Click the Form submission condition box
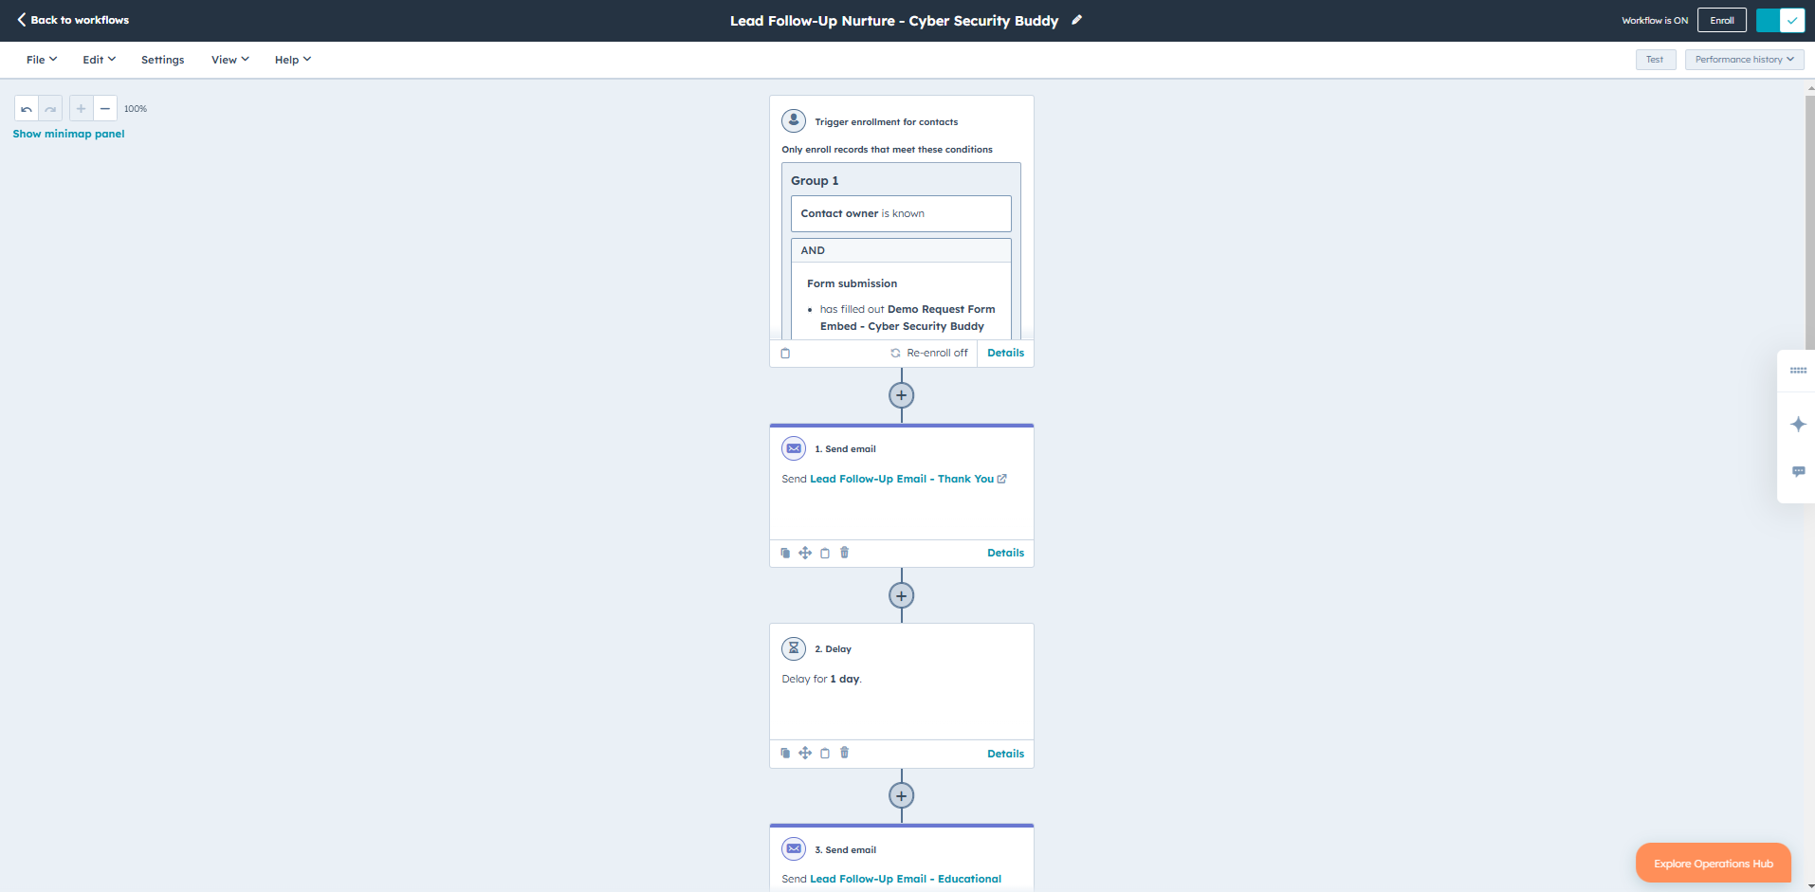 click(901, 300)
